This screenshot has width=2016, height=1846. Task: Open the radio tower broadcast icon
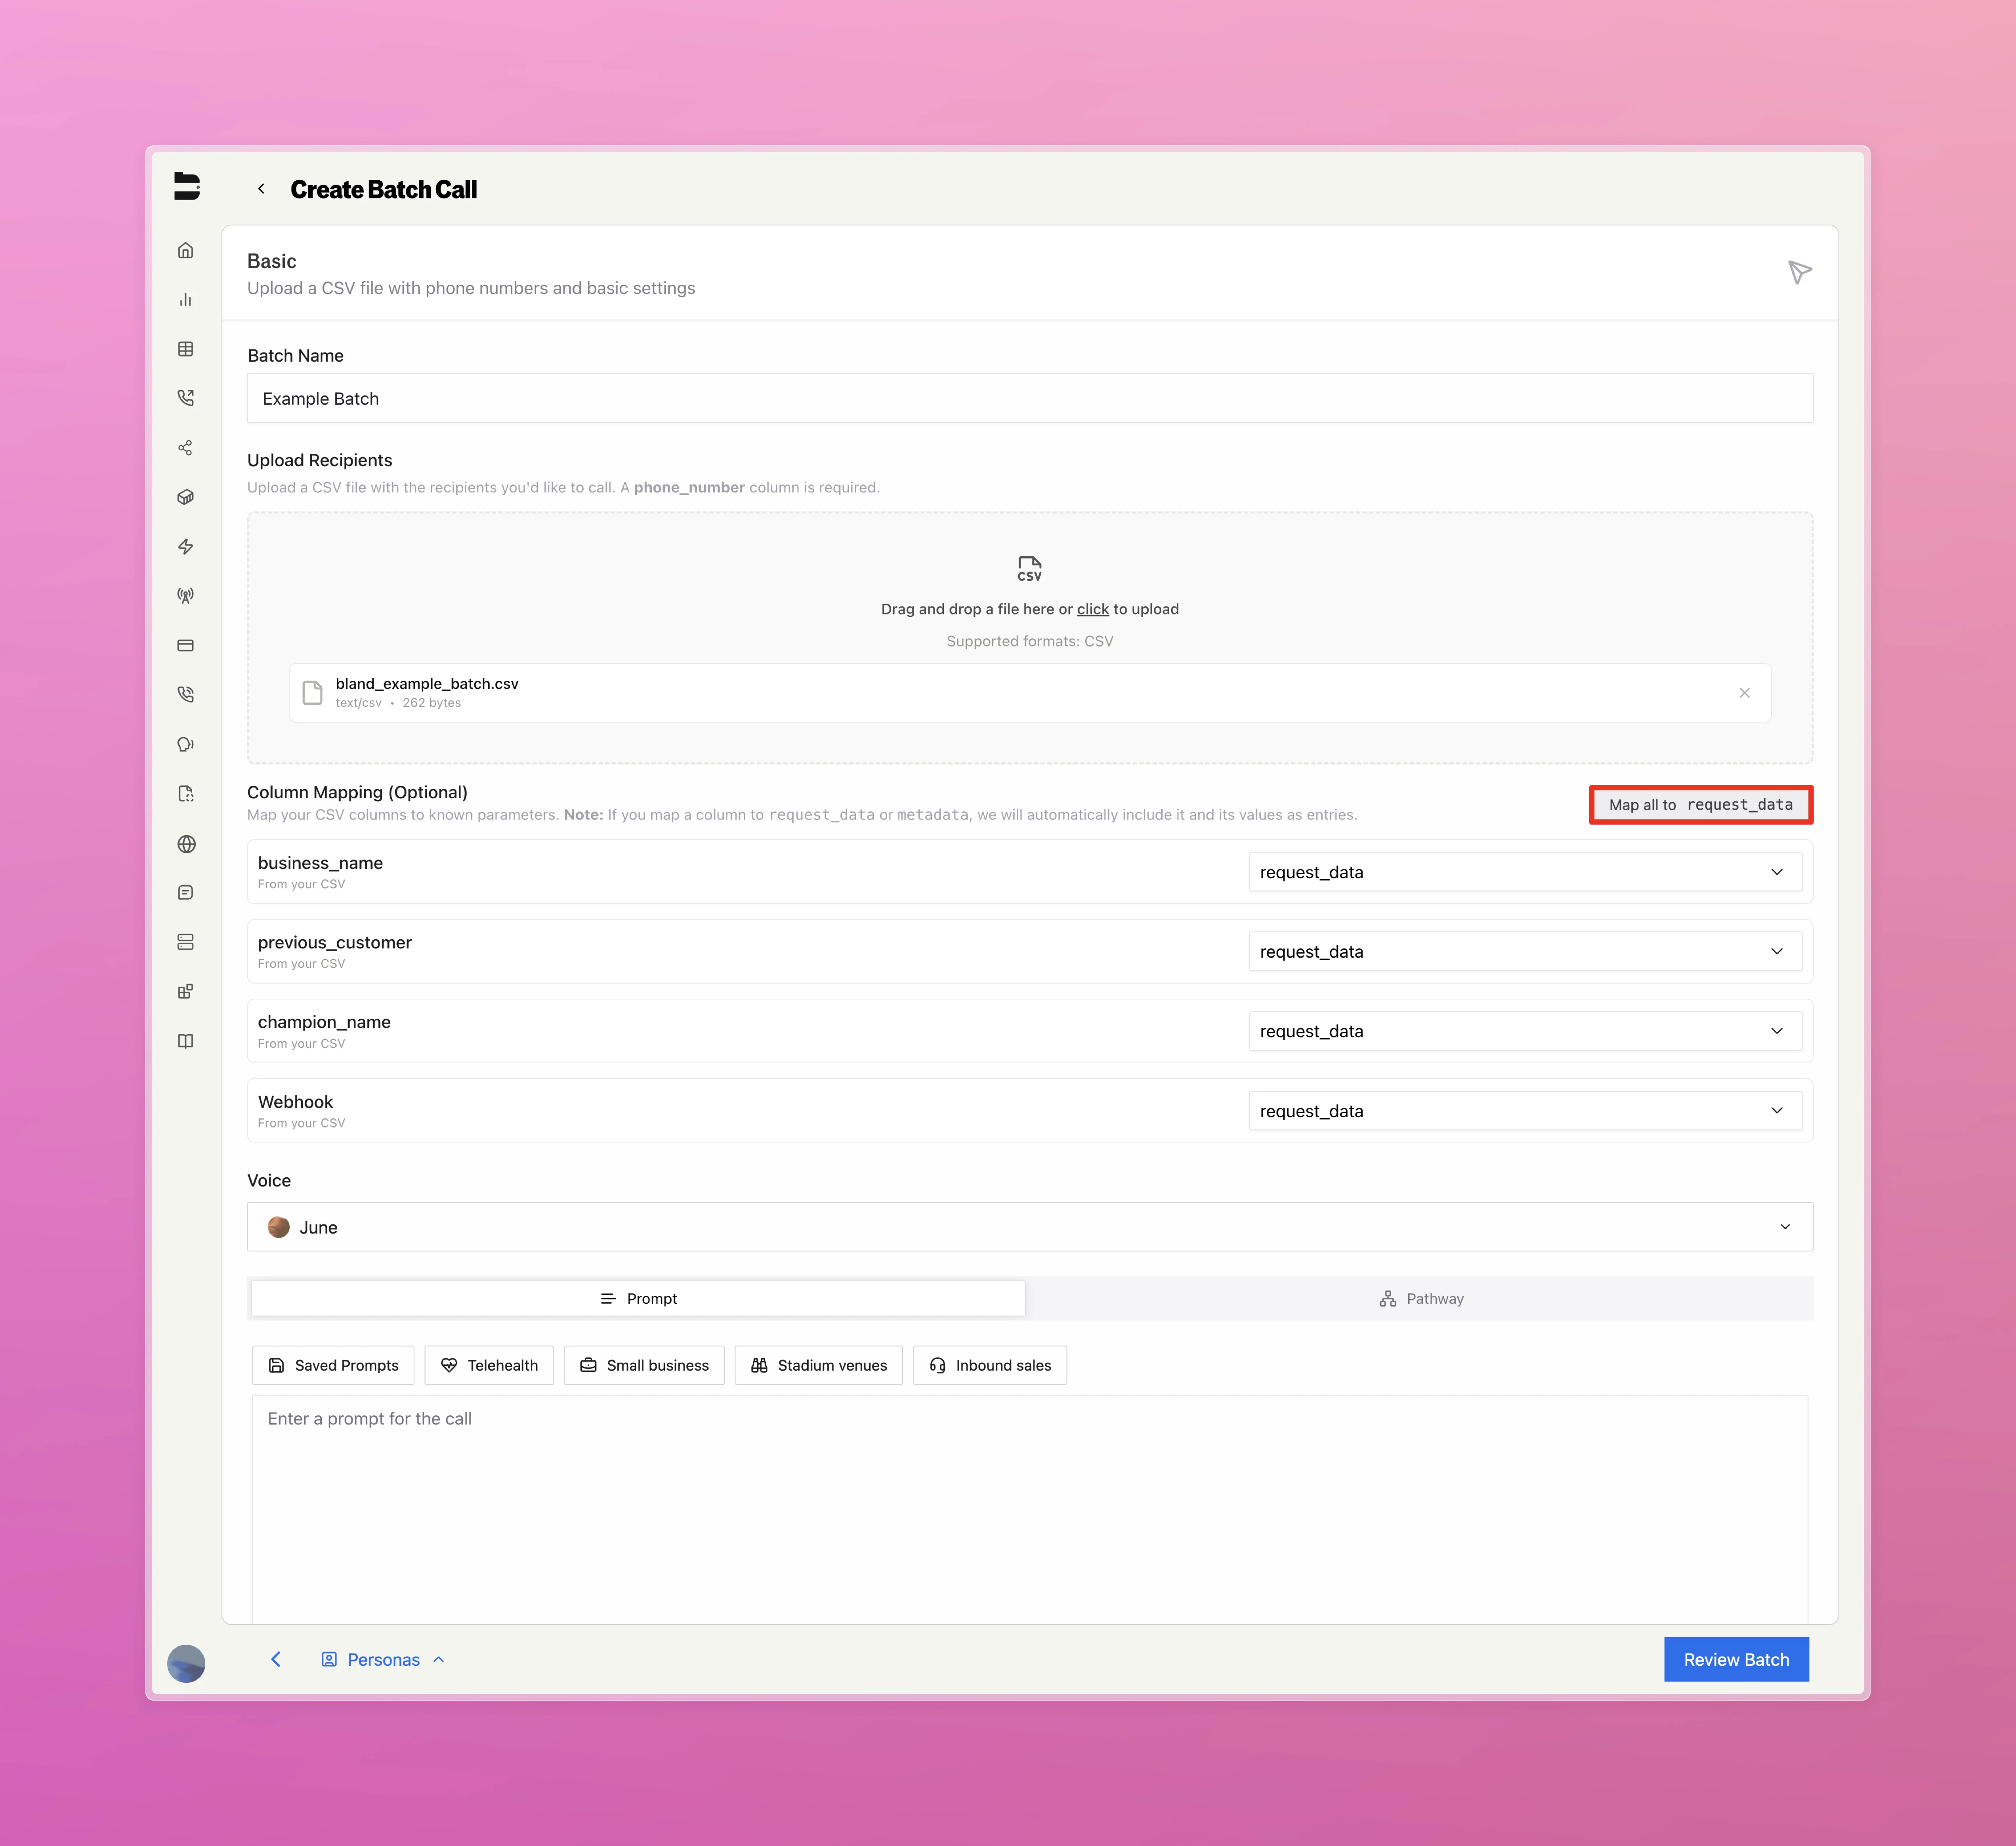[185, 596]
